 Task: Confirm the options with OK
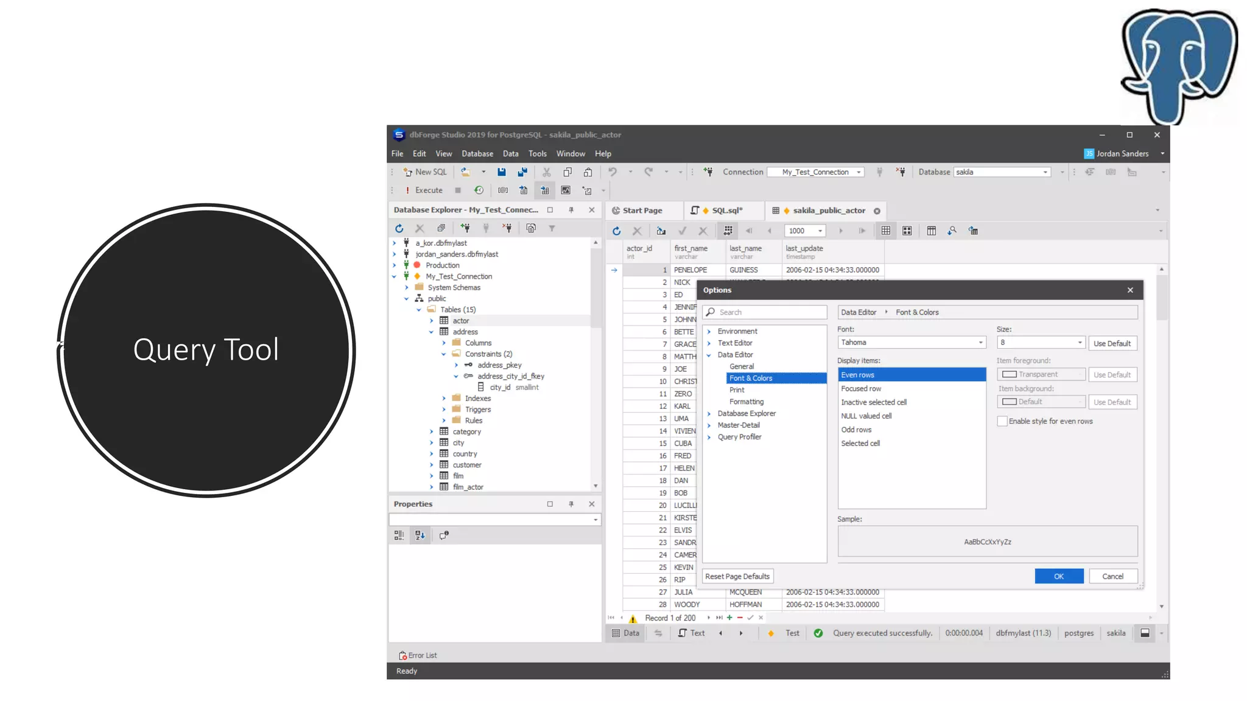tap(1058, 576)
